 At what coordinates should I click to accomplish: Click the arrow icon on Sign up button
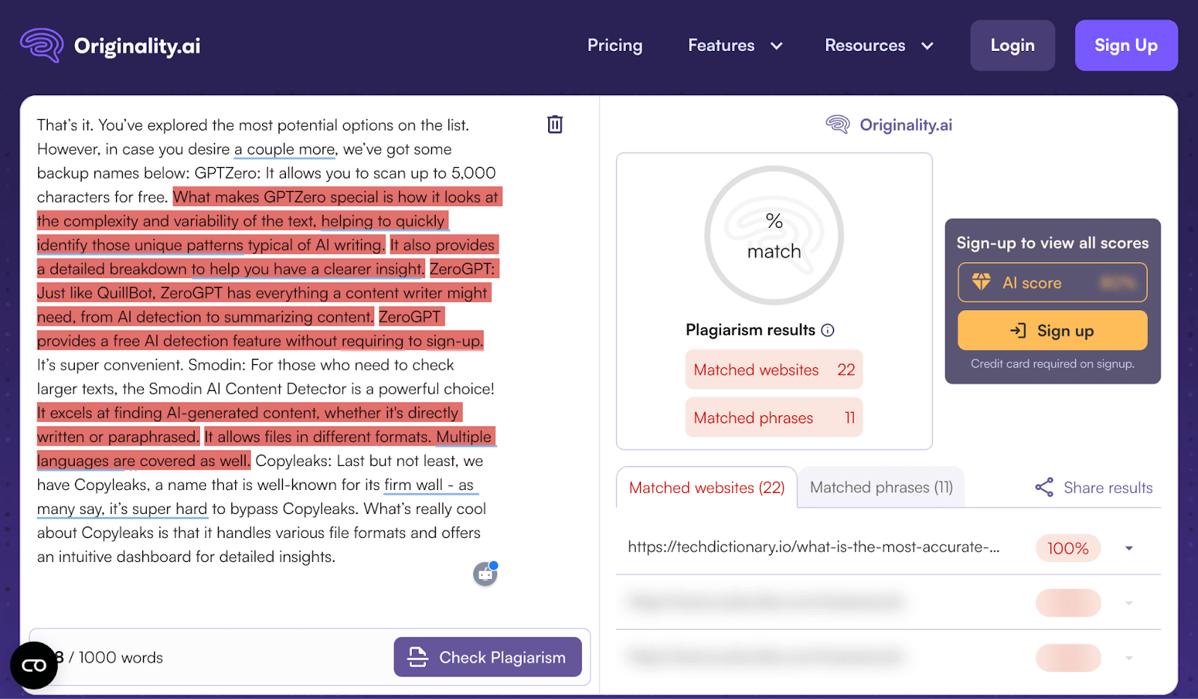coord(1018,330)
